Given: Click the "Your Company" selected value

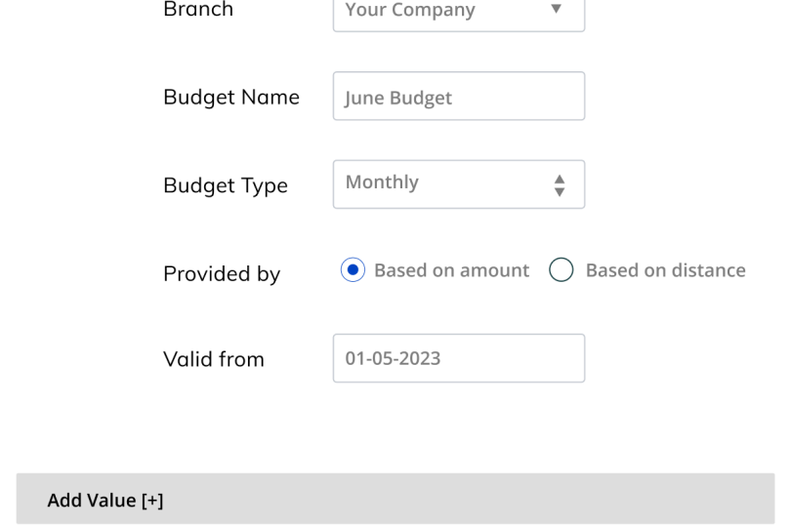Looking at the screenshot, I should 410,11.
